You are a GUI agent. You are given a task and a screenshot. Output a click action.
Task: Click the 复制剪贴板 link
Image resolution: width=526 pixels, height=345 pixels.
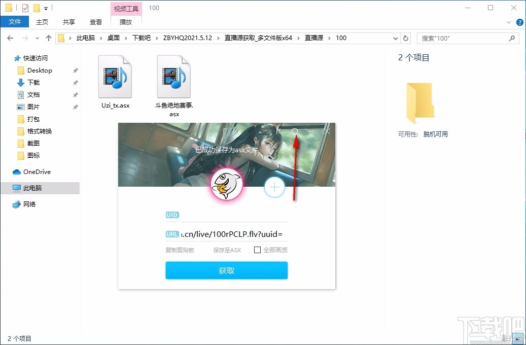point(180,250)
